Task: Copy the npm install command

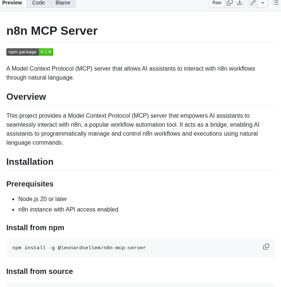Action: [x=266, y=247]
